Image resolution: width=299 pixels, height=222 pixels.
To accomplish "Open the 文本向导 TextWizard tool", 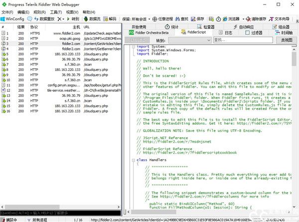I will 279,19.
